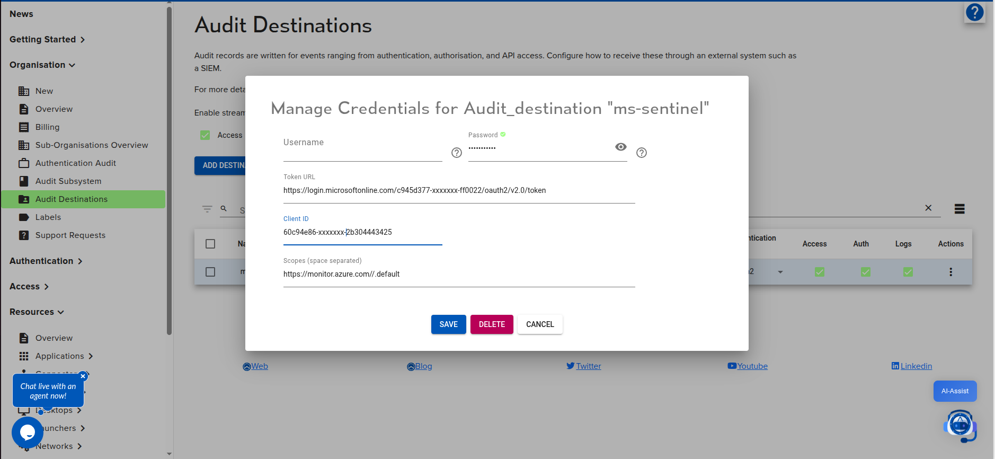Click the sidebar vertical scrollbar
Image resolution: width=995 pixels, height=459 pixels.
[x=170, y=170]
